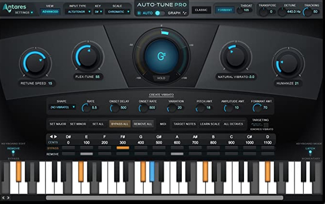The image size is (325, 204).
Task: Click the Humanize knob
Action: pyautogui.click(x=288, y=63)
